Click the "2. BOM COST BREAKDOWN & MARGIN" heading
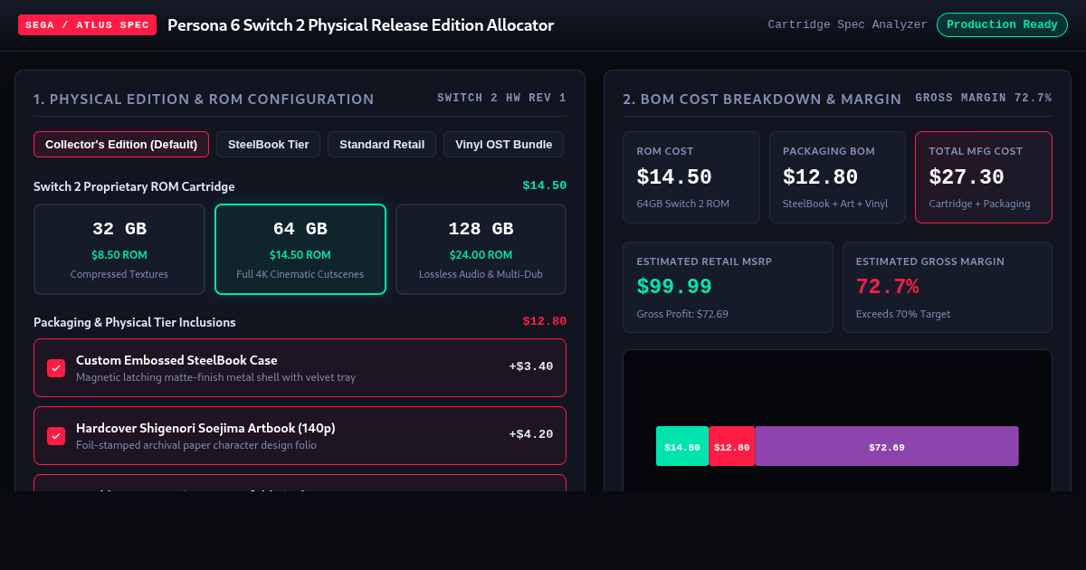The width and height of the screenshot is (1086, 570). coord(762,100)
